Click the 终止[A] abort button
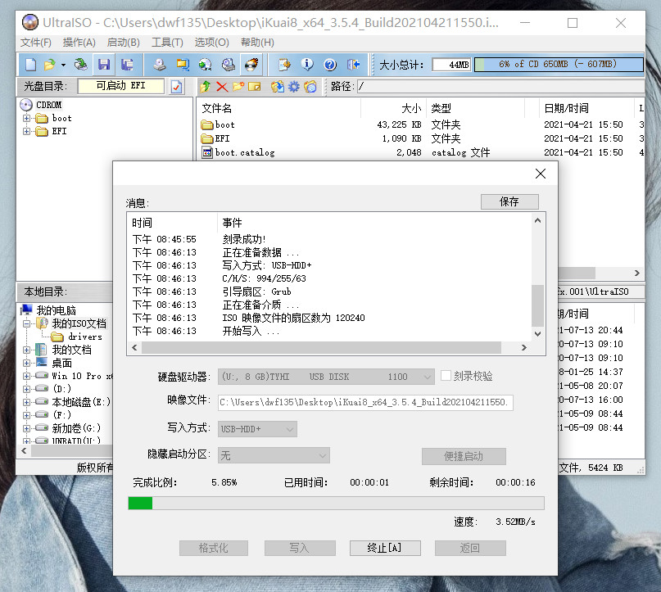 pyautogui.click(x=385, y=548)
